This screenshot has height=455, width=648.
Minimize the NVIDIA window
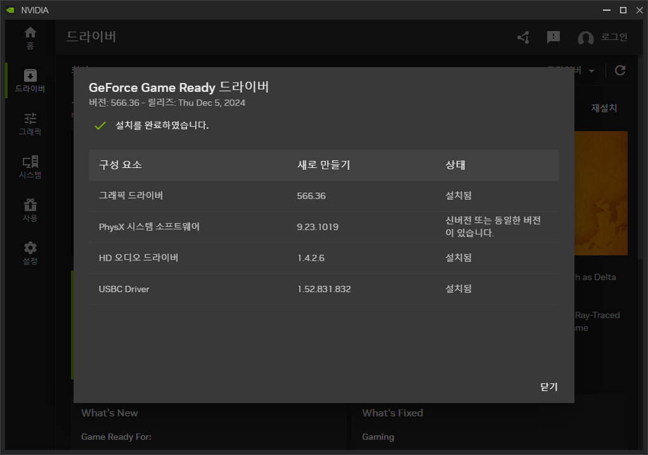pyautogui.click(x=607, y=10)
